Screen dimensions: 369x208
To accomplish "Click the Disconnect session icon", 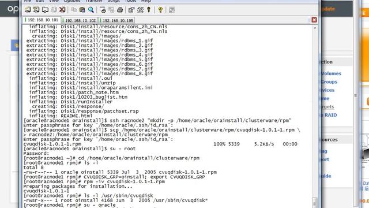I will click(62, 10).
